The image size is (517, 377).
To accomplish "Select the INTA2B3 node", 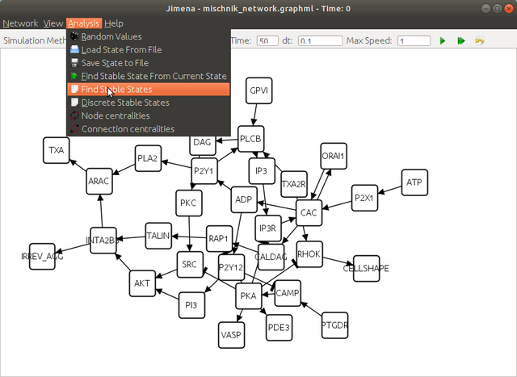I will click(103, 241).
